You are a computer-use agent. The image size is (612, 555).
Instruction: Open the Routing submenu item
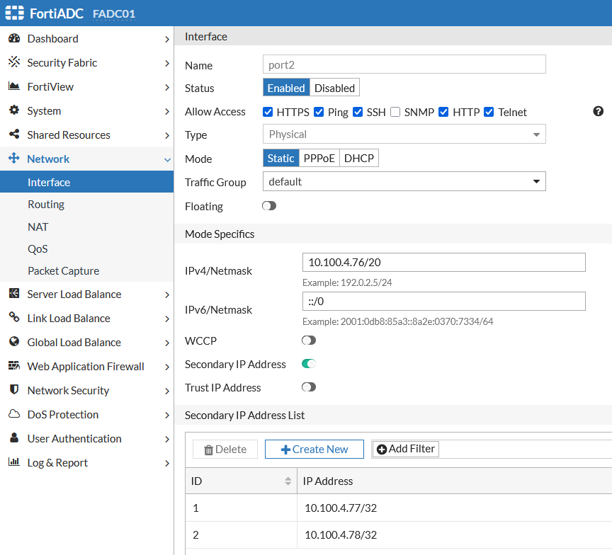(46, 205)
